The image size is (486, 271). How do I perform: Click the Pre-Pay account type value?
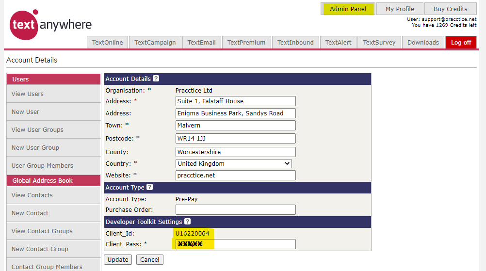click(187, 199)
